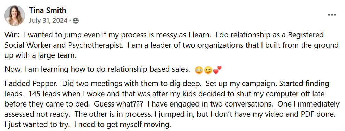
Task: Click the two hearts emoji
Action: [x=217, y=70]
